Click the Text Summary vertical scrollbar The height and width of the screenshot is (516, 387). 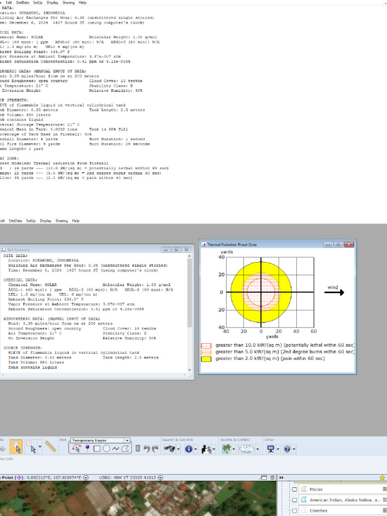coord(190,312)
